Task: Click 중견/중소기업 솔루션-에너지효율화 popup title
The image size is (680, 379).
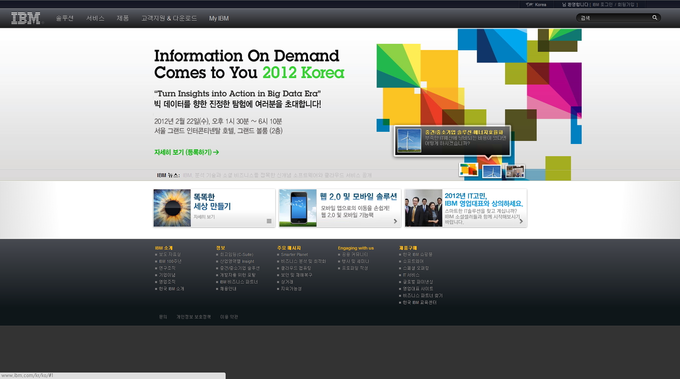Action: [x=464, y=132]
